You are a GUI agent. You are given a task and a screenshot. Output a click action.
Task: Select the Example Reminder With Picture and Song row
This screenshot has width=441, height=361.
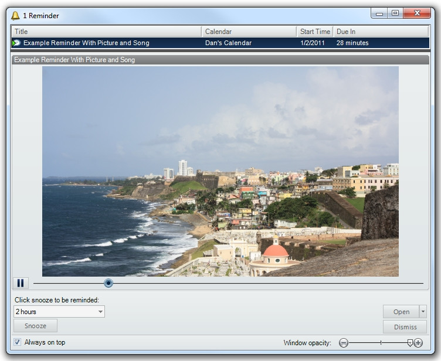coord(220,43)
